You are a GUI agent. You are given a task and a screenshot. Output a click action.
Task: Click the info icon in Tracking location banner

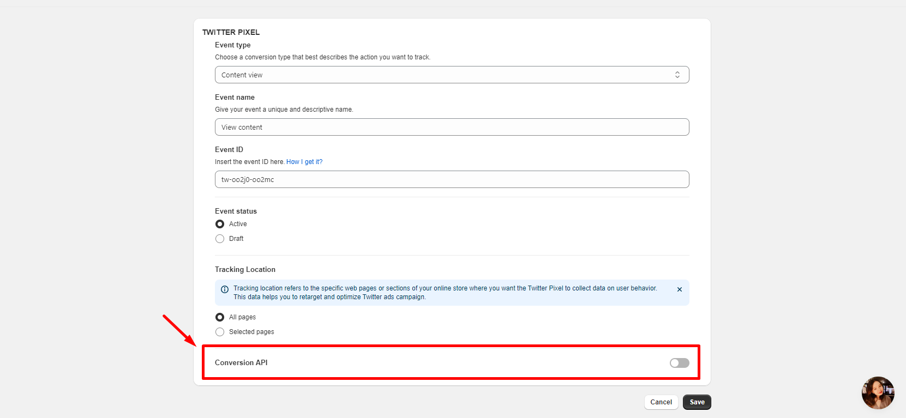click(225, 289)
